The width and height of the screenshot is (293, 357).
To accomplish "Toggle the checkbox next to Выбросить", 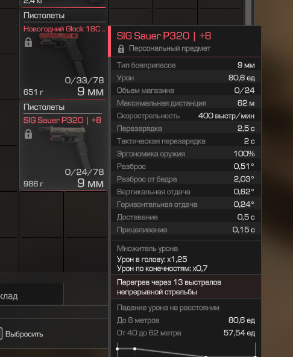I will coord(1,333).
